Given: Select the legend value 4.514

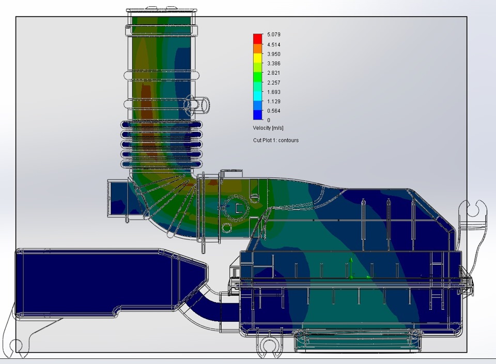Looking at the screenshot, I should pyautogui.click(x=274, y=44).
